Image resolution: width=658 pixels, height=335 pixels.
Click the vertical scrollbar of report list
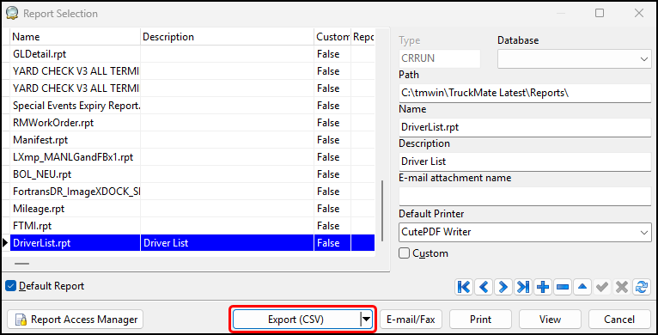[382, 210]
